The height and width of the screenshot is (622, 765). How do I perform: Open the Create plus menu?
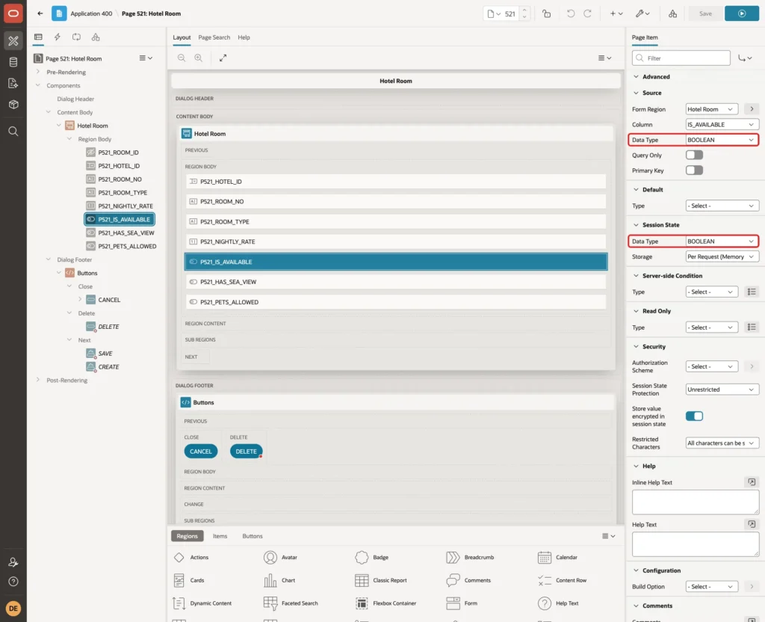coord(616,13)
